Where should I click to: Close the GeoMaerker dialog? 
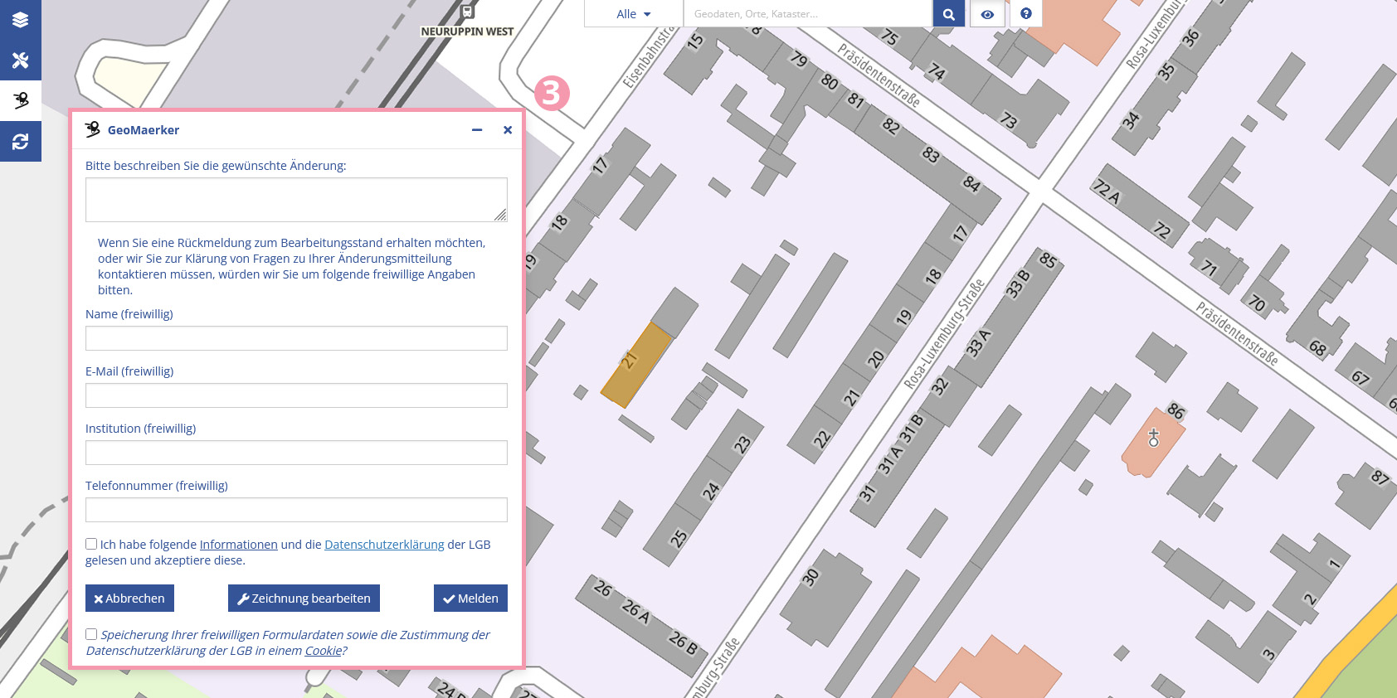click(x=508, y=130)
